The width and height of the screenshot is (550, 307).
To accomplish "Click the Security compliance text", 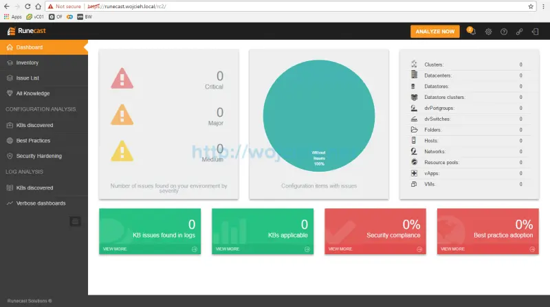I will click(393, 235).
